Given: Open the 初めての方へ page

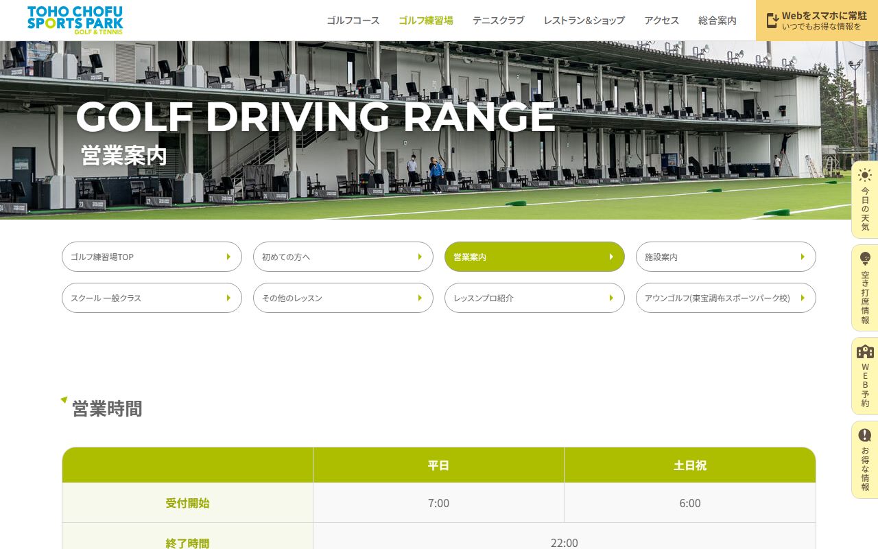Looking at the screenshot, I should tap(343, 257).
